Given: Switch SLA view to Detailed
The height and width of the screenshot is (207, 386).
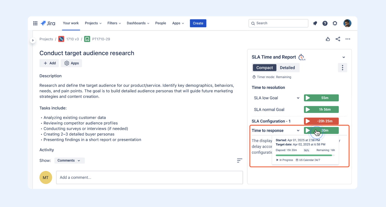Looking at the screenshot, I should tap(287, 68).
